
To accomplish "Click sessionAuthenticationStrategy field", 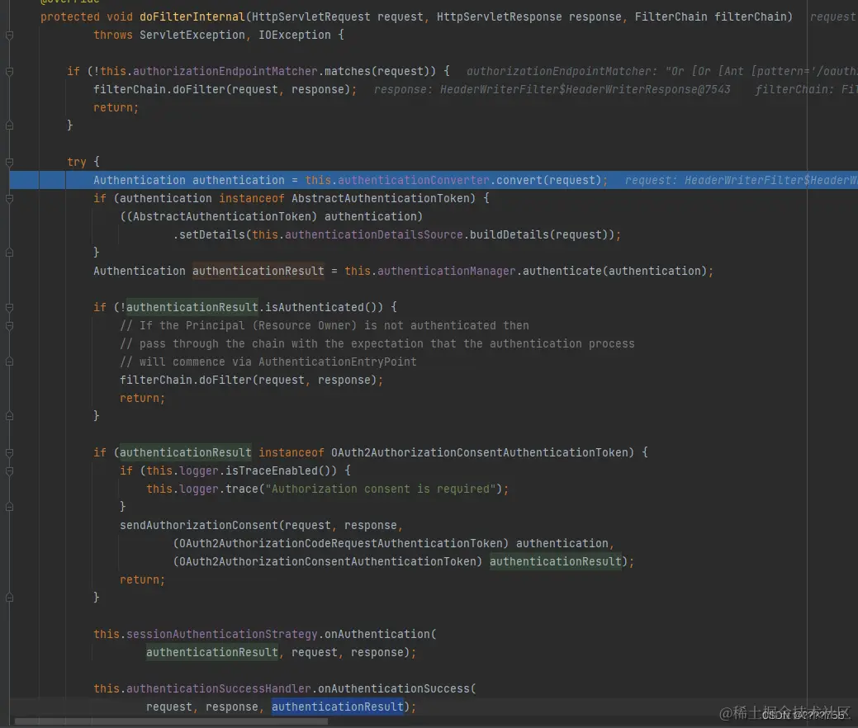I will (x=221, y=634).
